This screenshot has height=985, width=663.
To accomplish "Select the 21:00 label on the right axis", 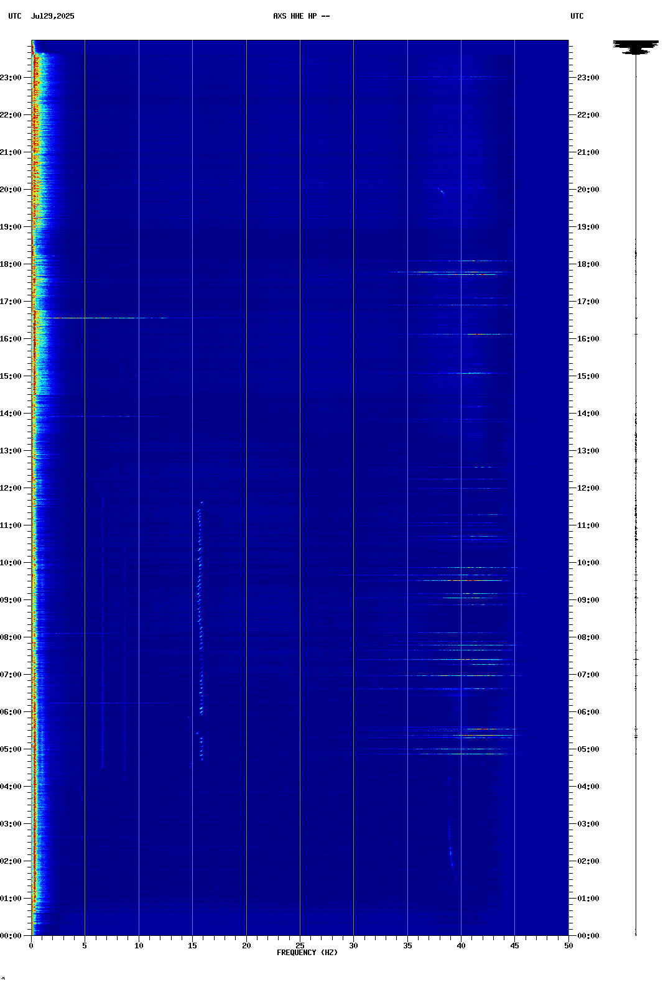I will pyautogui.click(x=588, y=152).
